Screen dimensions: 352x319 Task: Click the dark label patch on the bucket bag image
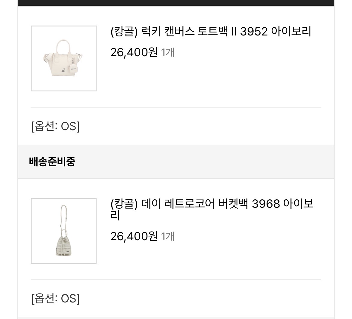(68, 251)
